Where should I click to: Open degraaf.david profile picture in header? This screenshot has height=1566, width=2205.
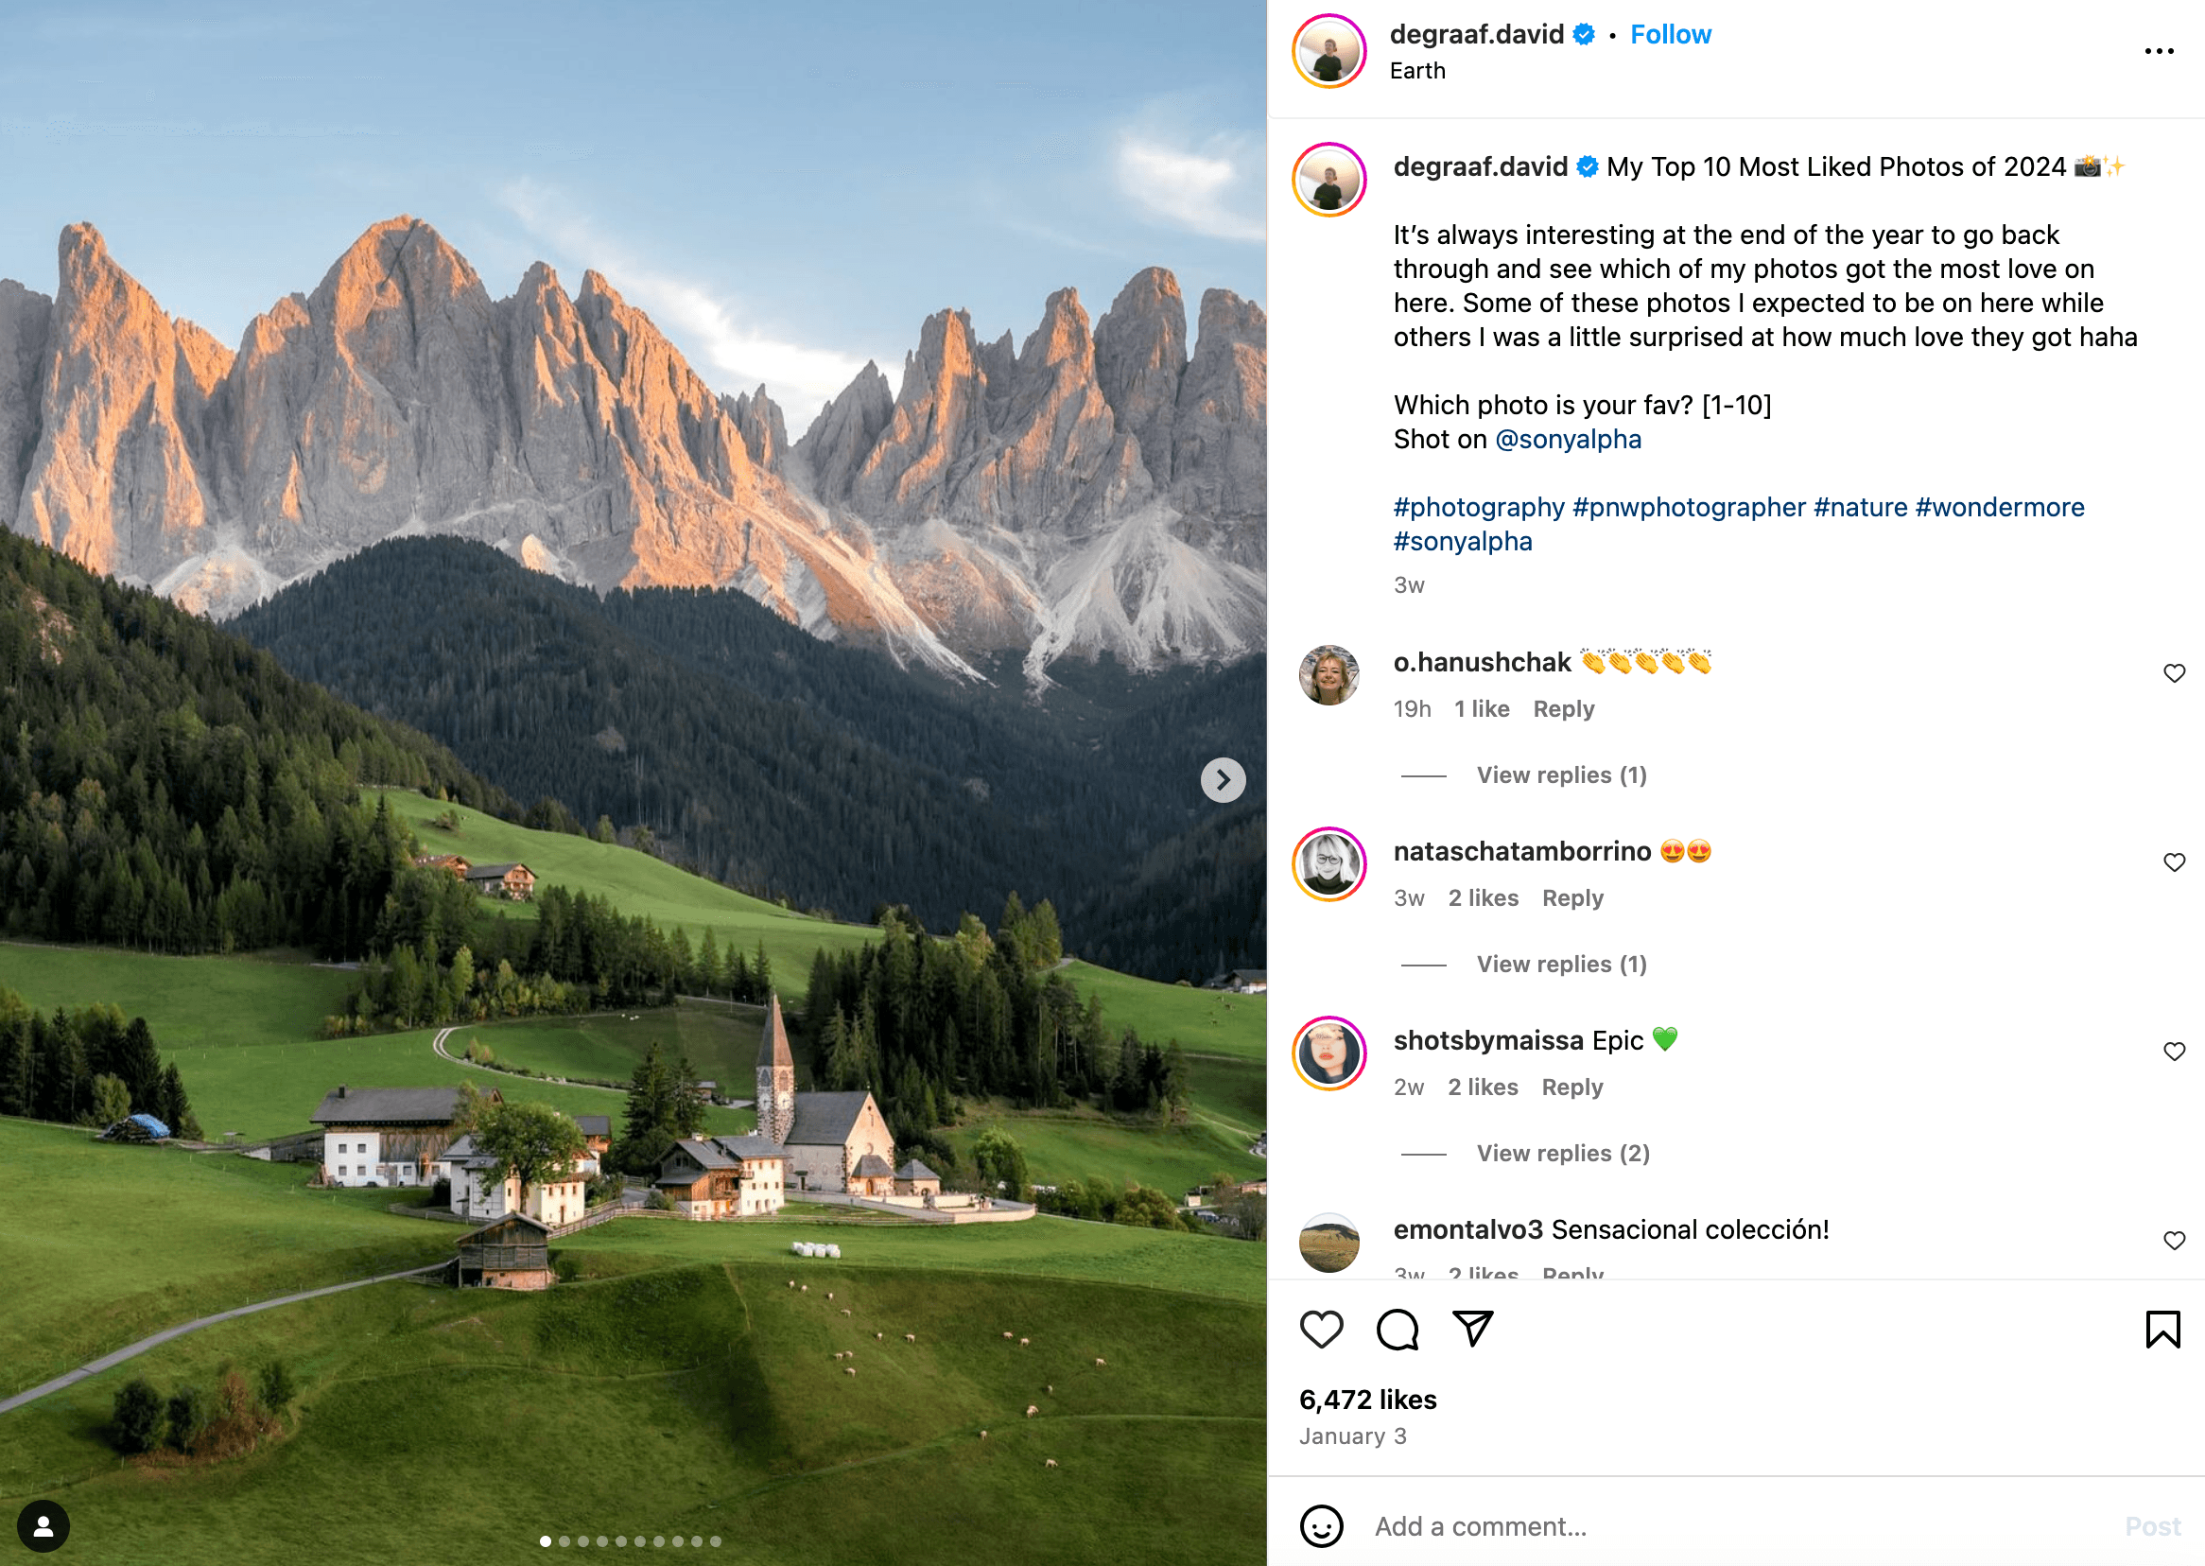(x=1328, y=51)
